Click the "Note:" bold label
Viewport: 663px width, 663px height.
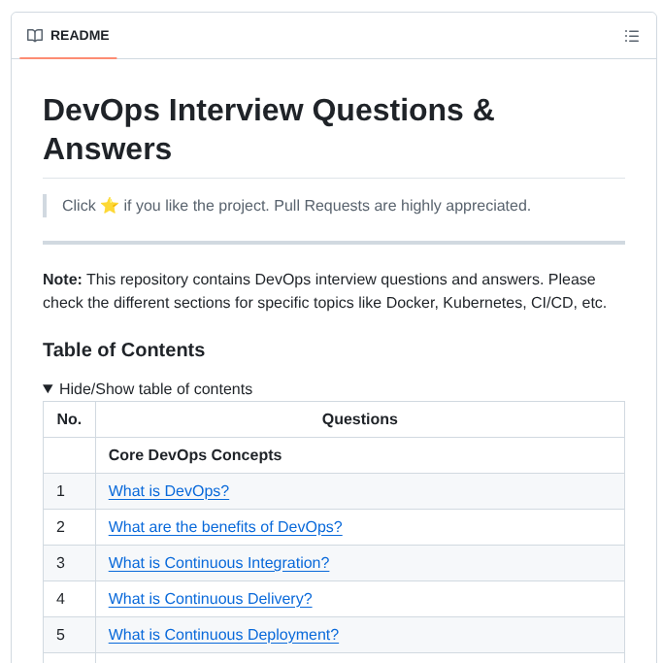pos(62,280)
